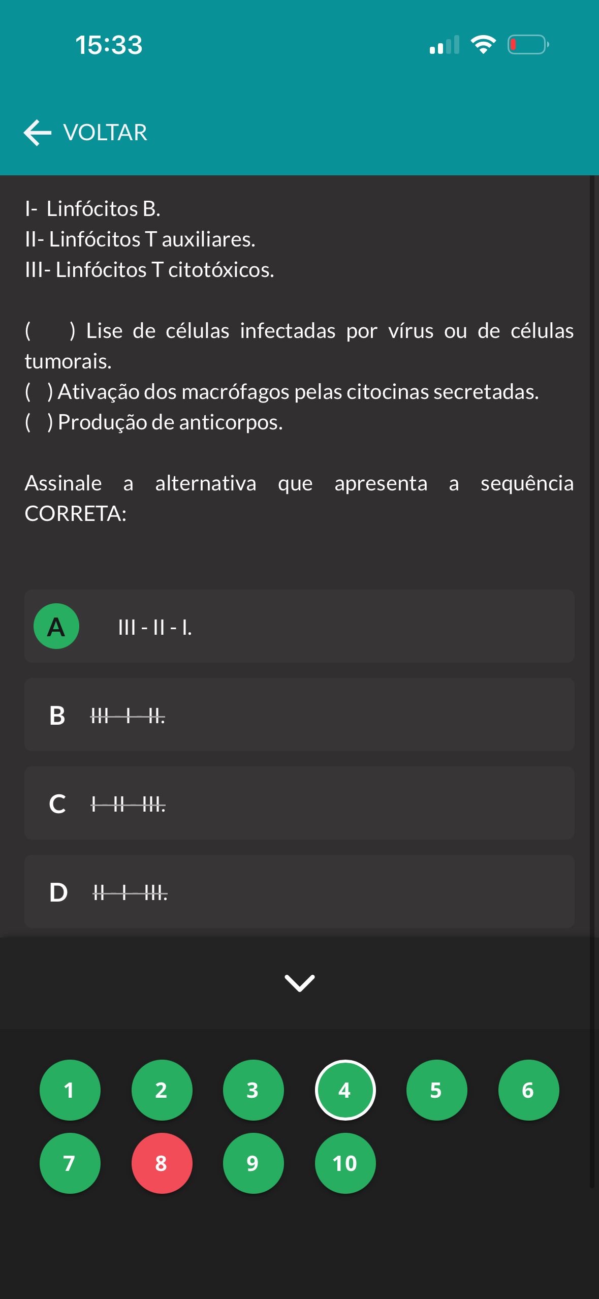The width and height of the screenshot is (599, 1299).
Task: Tap the battery status indicator
Action: [x=528, y=45]
